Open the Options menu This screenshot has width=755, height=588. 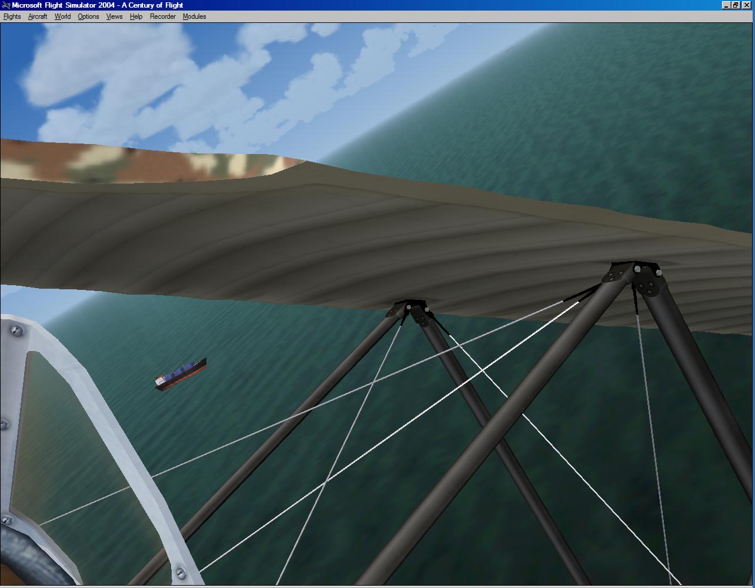88,16
